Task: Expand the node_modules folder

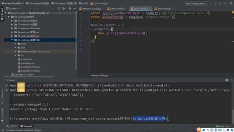Action: 15,51
